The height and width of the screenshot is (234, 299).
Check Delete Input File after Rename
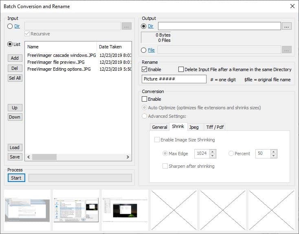[x=181, y=69]
